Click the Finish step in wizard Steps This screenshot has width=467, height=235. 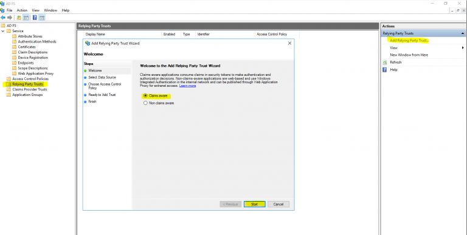92,102
